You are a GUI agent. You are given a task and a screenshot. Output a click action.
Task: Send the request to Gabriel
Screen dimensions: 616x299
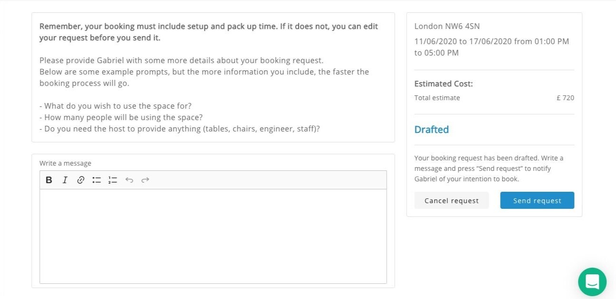537,200
